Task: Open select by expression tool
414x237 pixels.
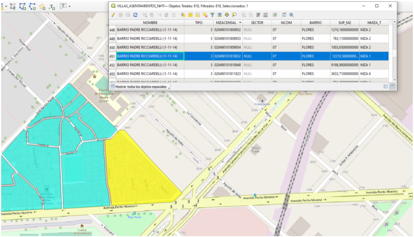Action: (x=183, y=15)
